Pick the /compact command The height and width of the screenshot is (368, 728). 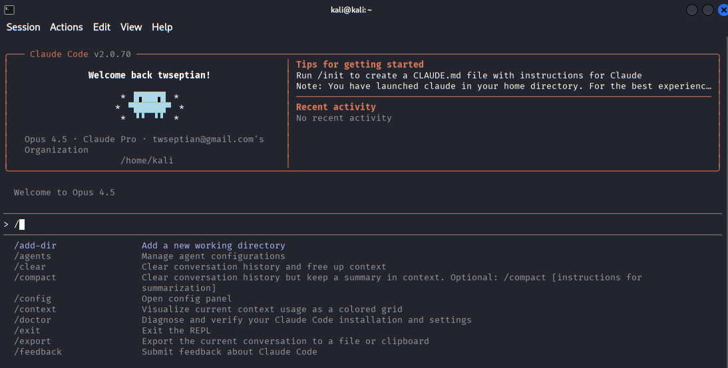tap(35, 278)
